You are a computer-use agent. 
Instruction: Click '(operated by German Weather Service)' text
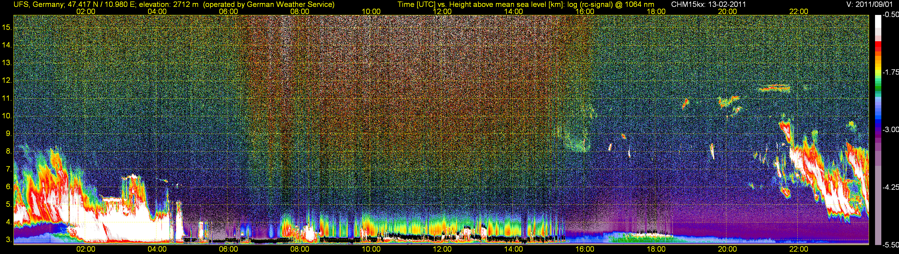pyautogui.click(x=269, y=4)
